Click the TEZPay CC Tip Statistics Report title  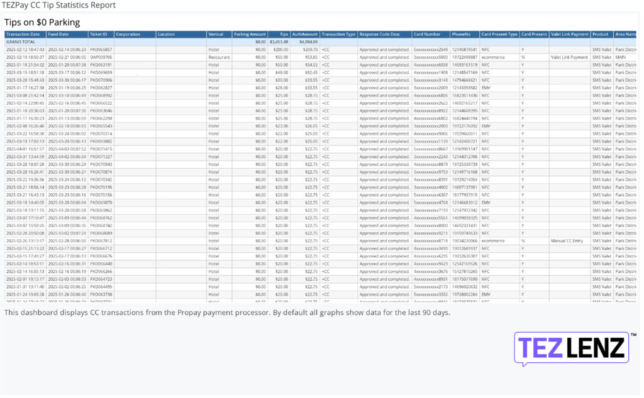tap(58, 5)
